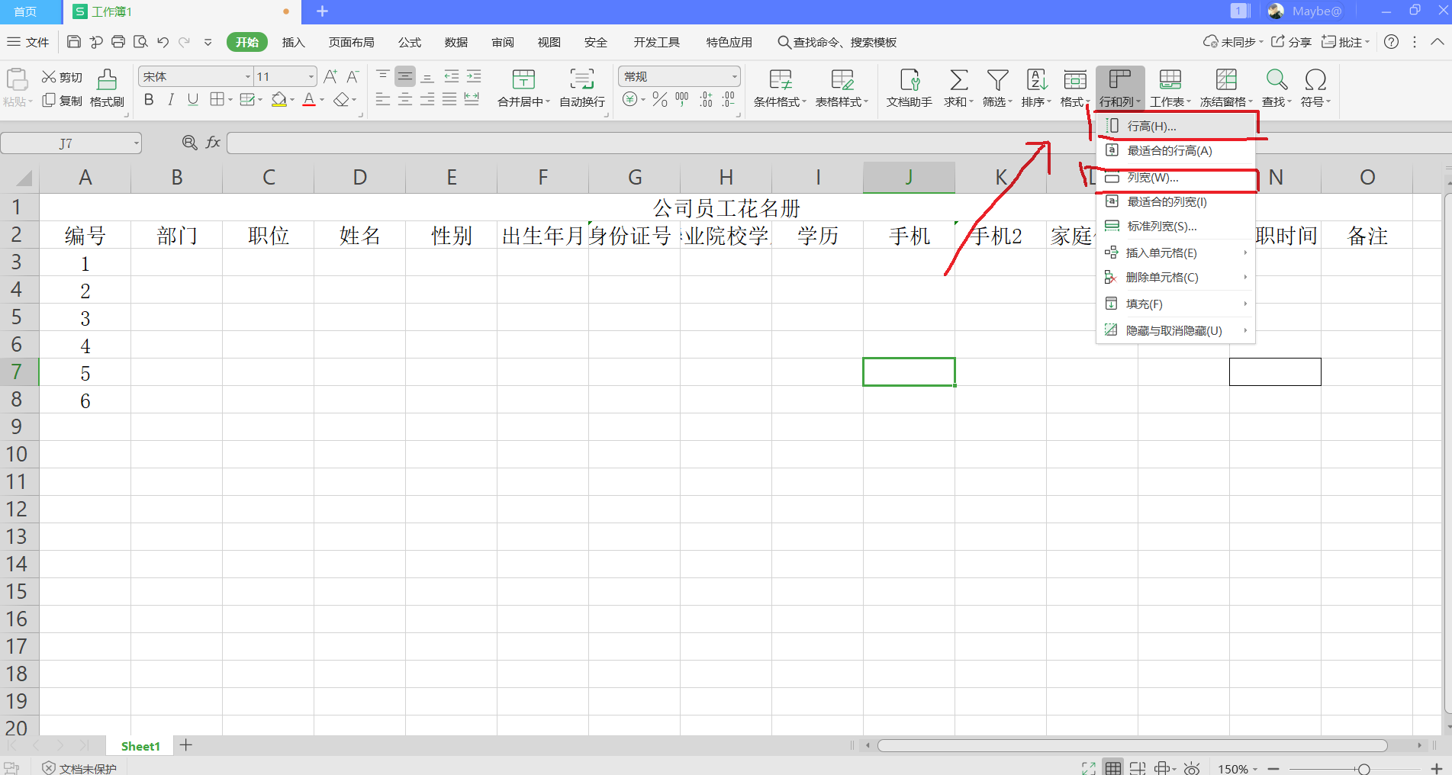This screenshot has width=1452, height=775.
Task: Add a new sheet with plus button
Action: (x=186, y=744)
